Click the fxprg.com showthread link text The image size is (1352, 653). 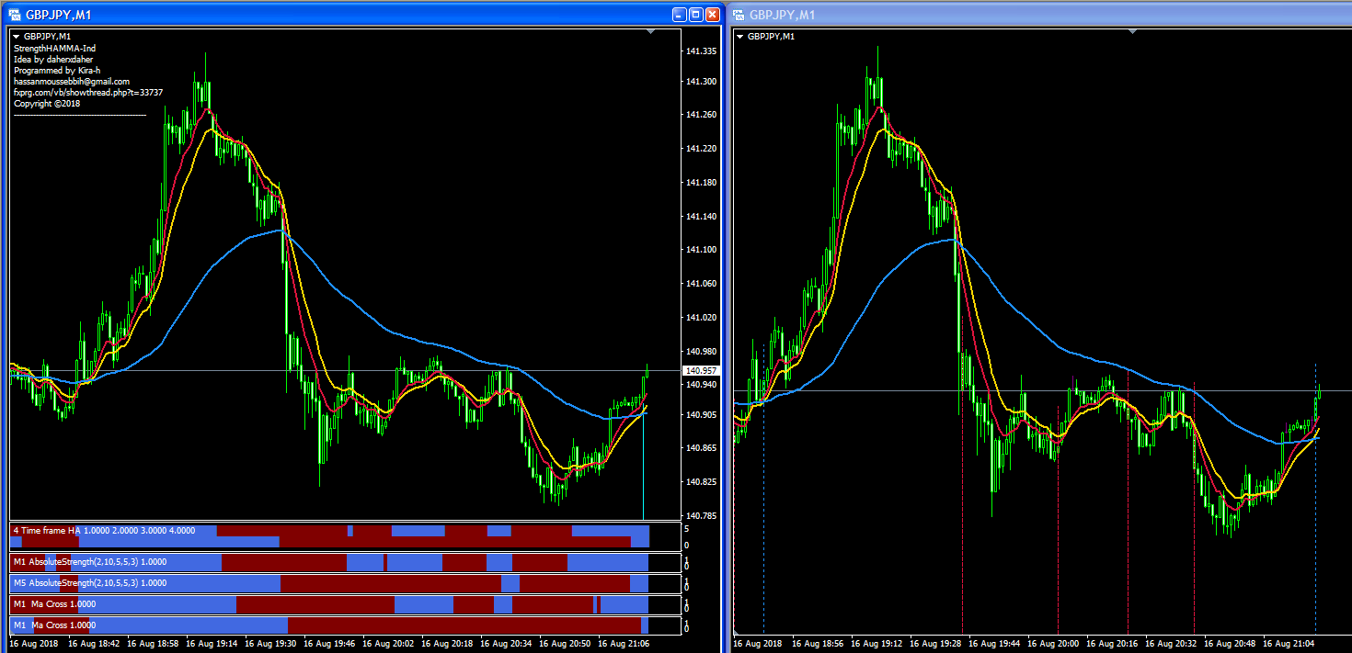point(88,93)
